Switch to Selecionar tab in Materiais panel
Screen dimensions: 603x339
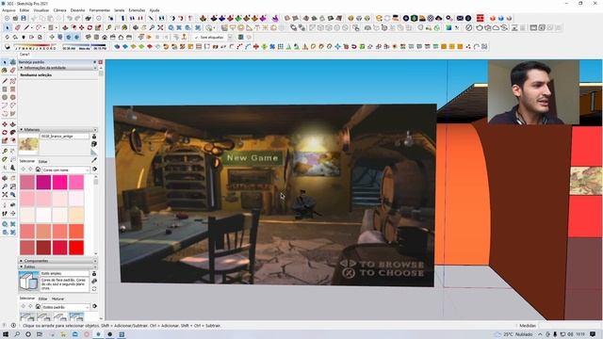point(27,161)
